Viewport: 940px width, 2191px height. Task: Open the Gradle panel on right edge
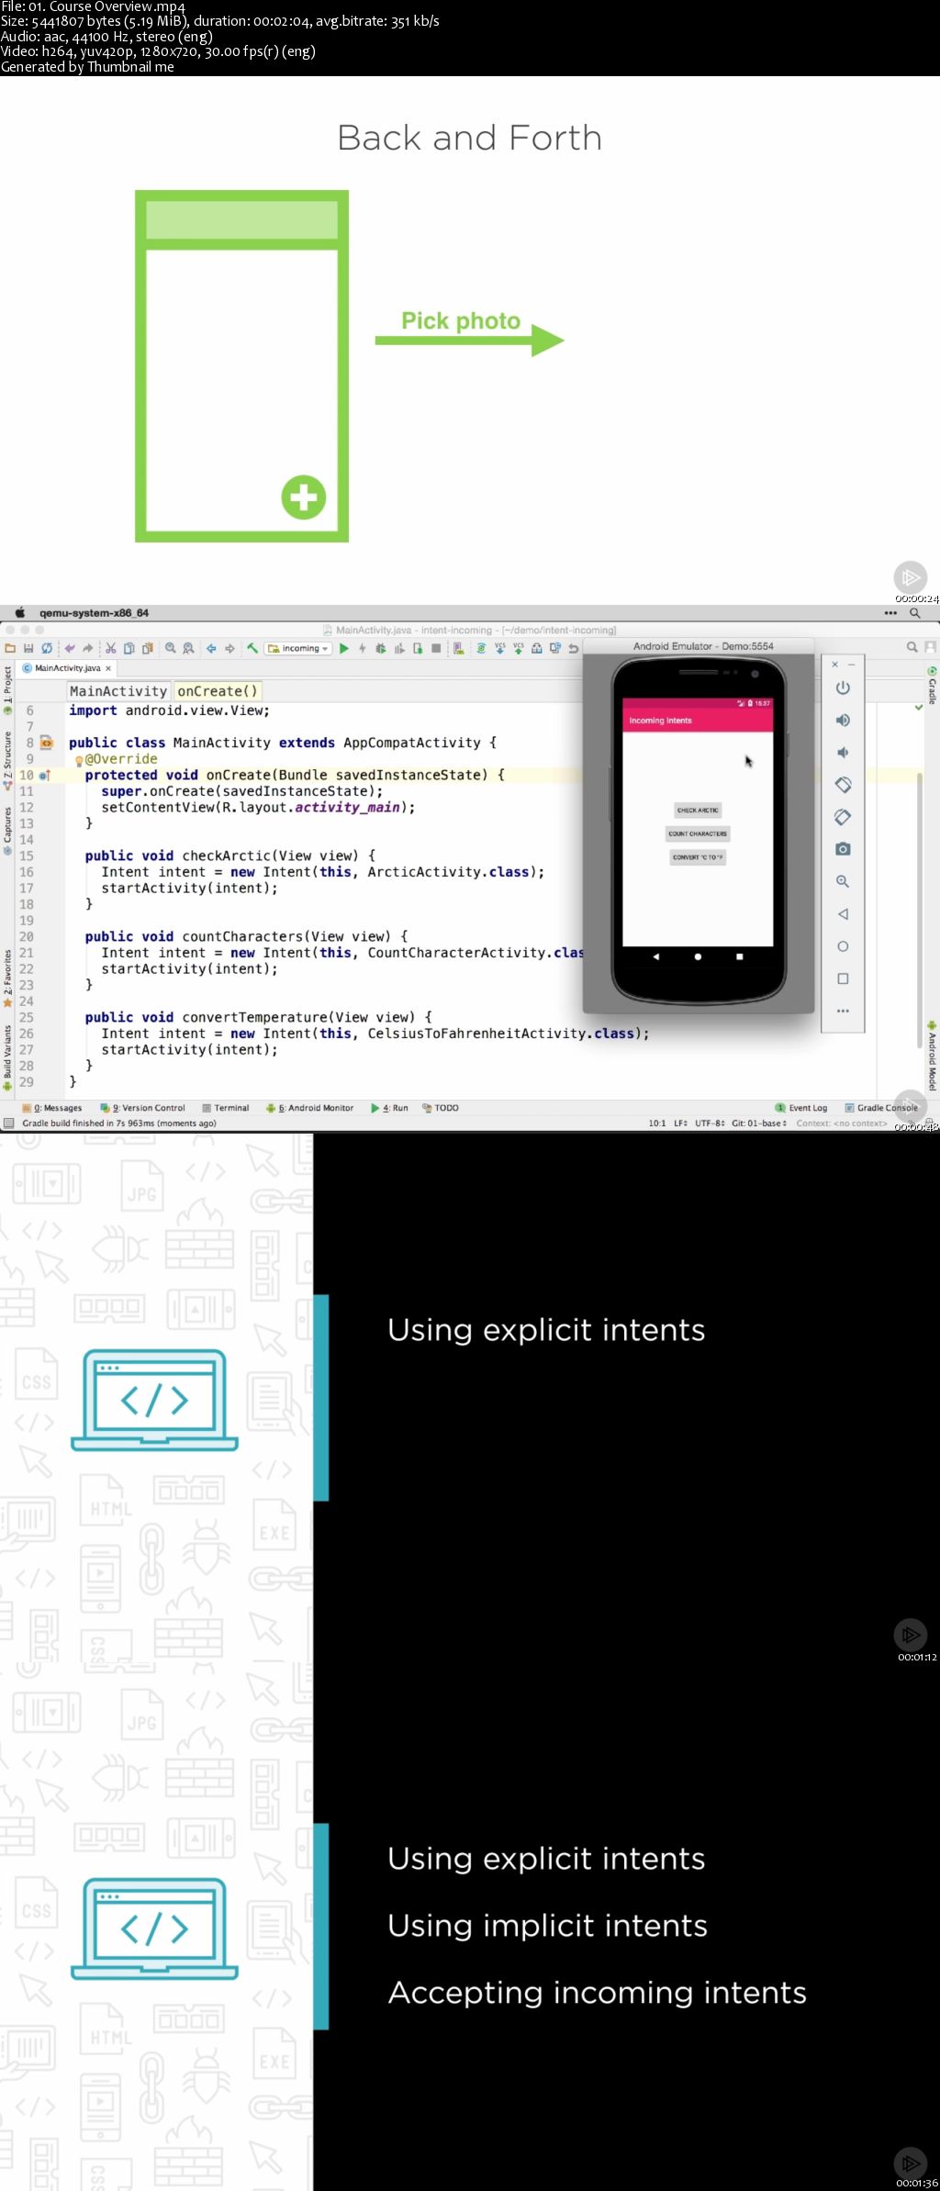click(932, 686)
